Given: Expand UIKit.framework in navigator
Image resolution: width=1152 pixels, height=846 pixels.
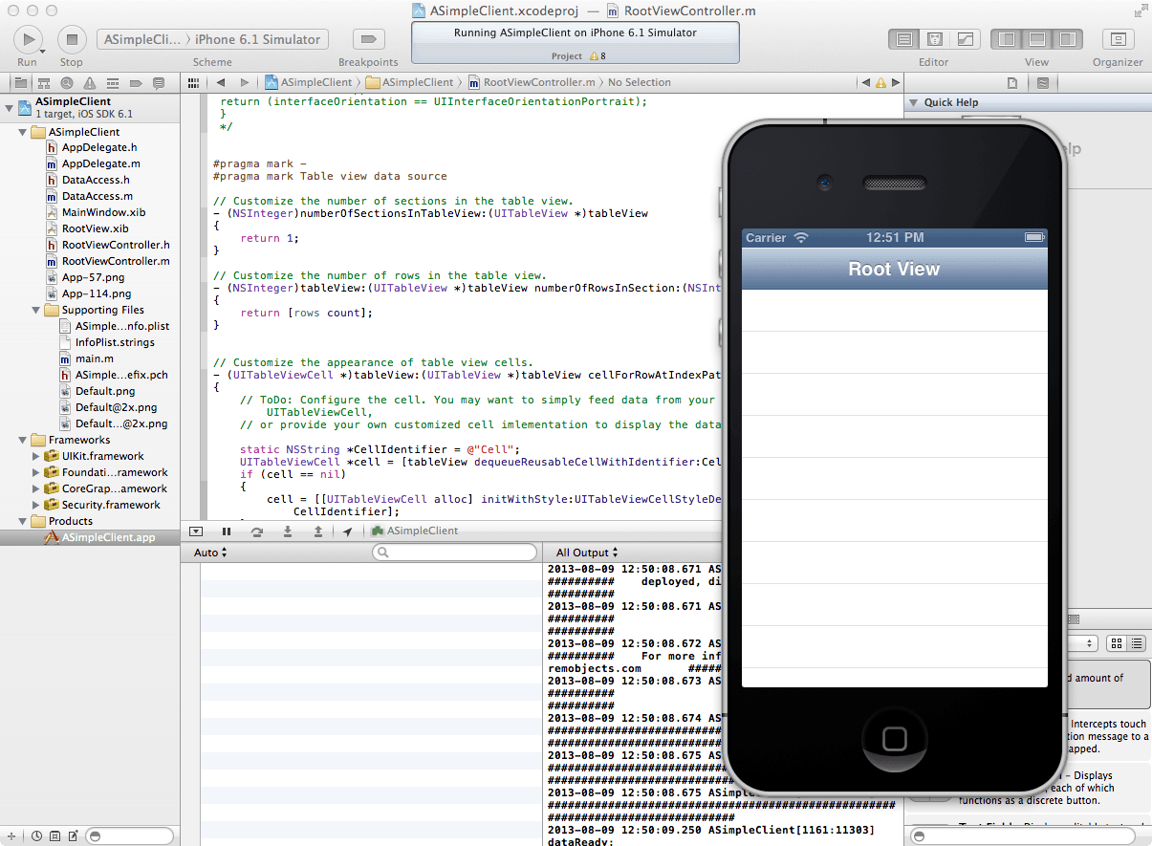Looking at the screenshot, I should 35,456.
